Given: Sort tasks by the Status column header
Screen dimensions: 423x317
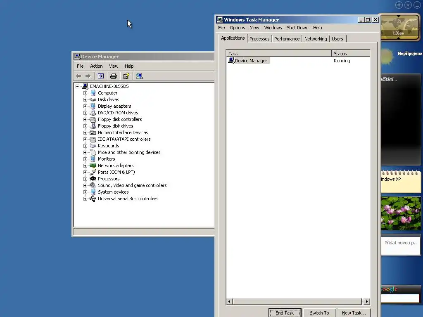Looking at the screenshot, I should [x=351, y=53].
